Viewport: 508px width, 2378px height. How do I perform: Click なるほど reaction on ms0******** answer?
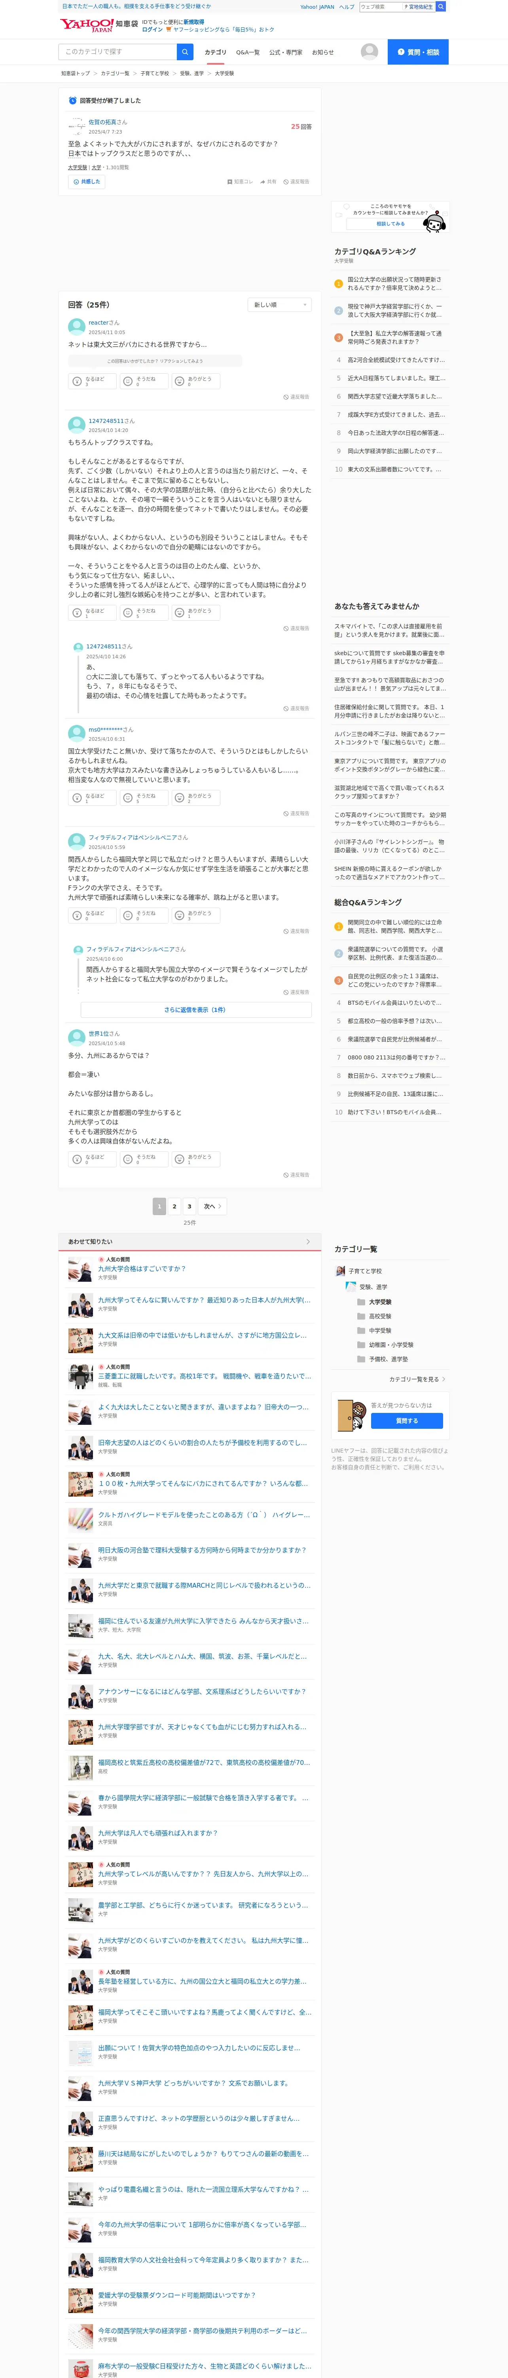[92, 797]
